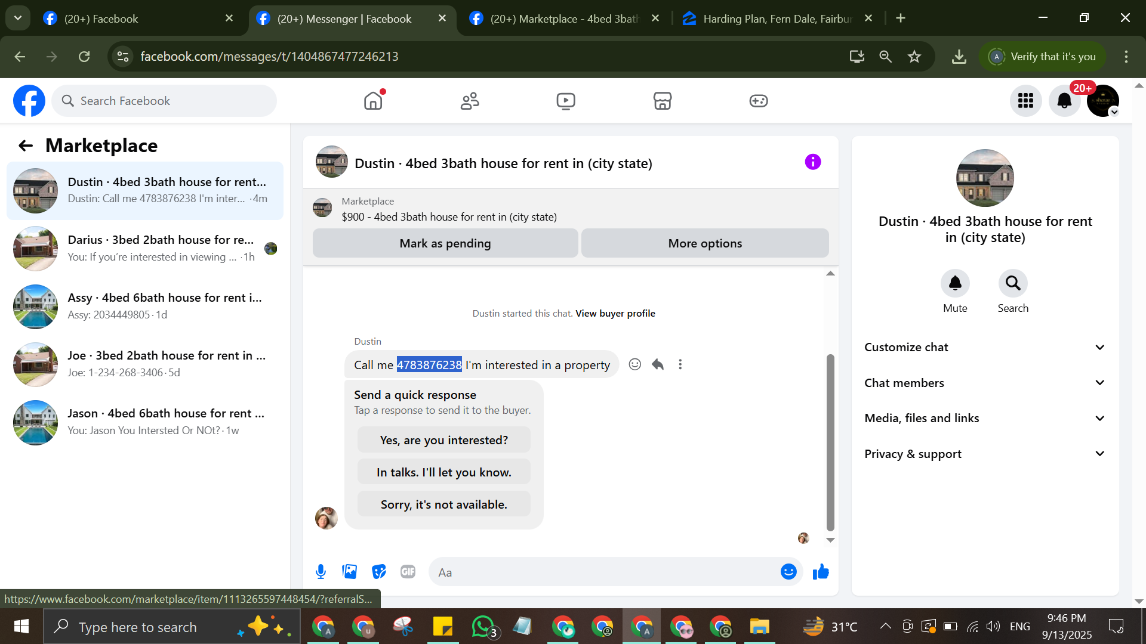Expand Privacy & support section

tap(985, 454)
